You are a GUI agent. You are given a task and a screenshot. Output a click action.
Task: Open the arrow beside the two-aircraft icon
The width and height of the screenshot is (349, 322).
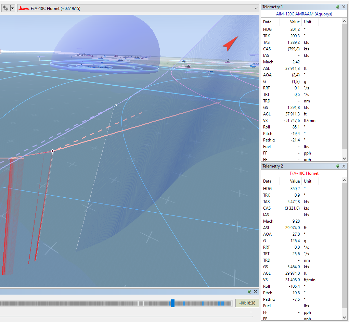click(12, 9)
